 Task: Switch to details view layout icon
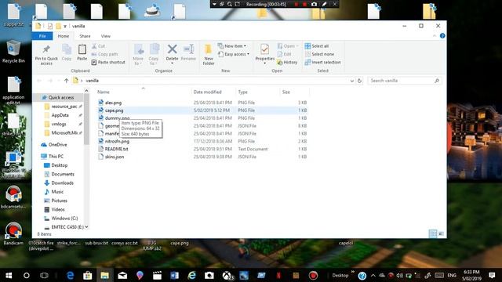(433, 233)
